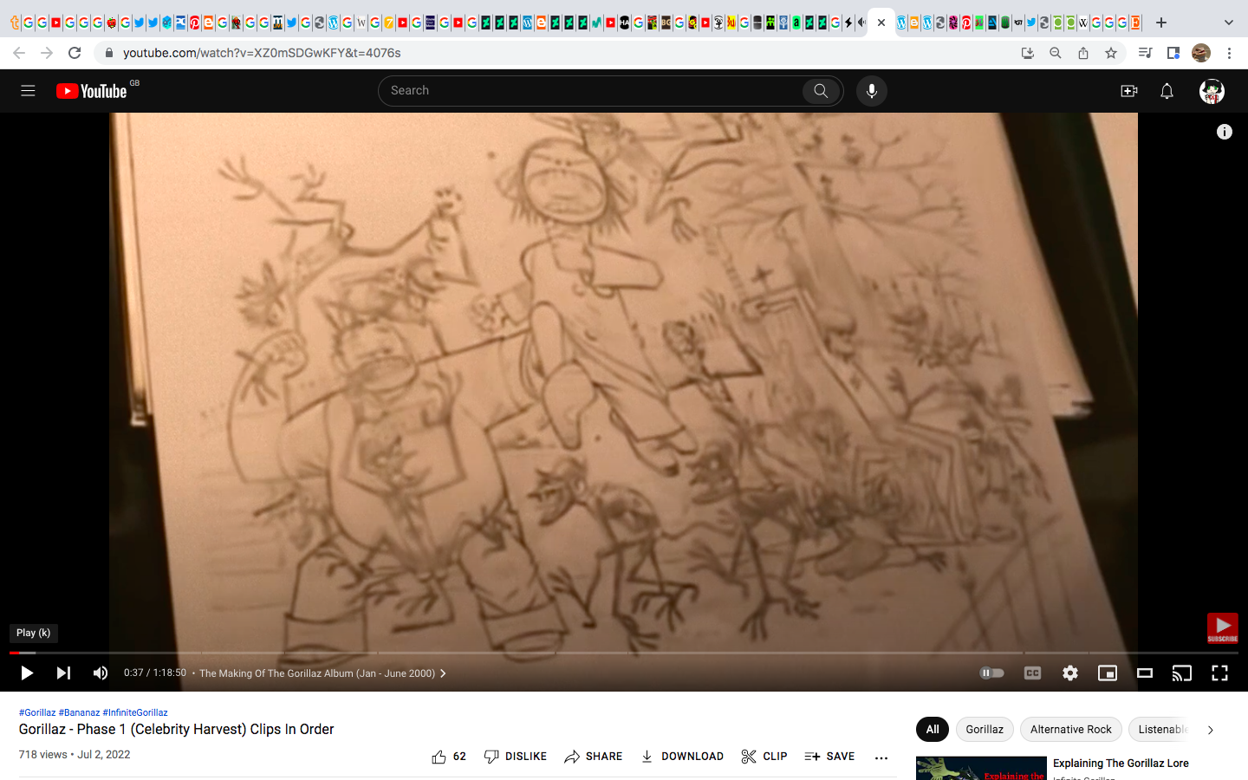Viewport: 1248px width, 780px height.
Task: Open the tab search dropdown
Action: pos(1228,23)
